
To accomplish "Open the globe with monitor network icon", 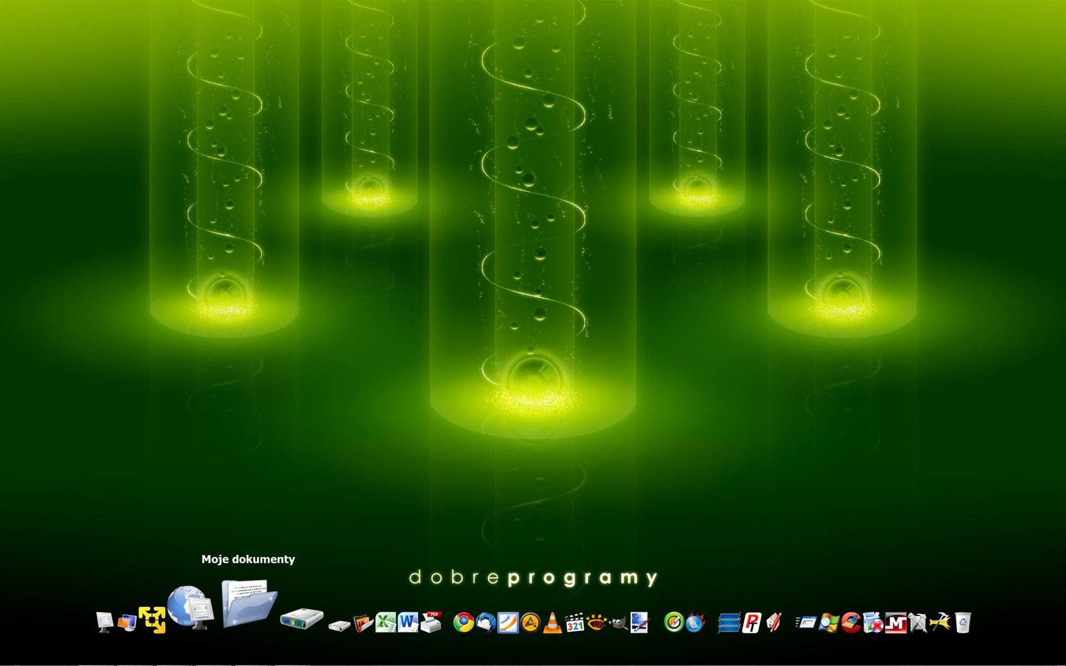I will click(x=190, y=608).
